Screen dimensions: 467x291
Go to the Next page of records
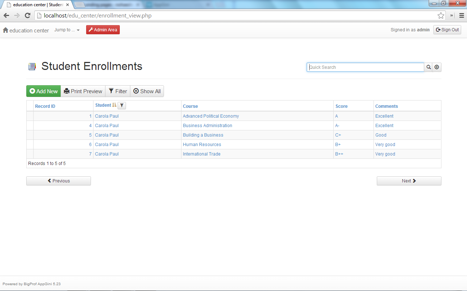tap(409, 181)
